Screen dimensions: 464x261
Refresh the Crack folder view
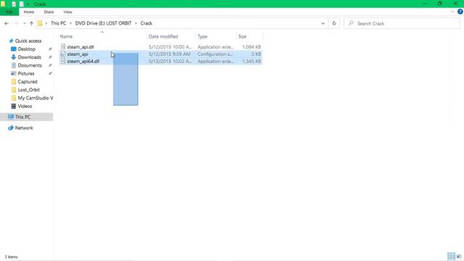coord(334,23)
